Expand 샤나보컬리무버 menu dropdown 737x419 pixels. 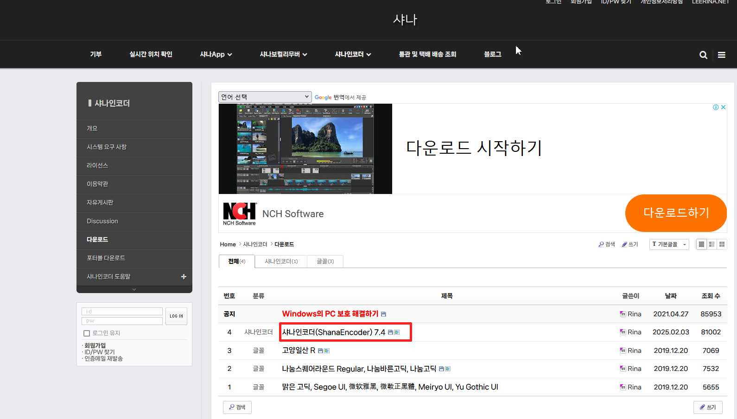pos(283,54)
